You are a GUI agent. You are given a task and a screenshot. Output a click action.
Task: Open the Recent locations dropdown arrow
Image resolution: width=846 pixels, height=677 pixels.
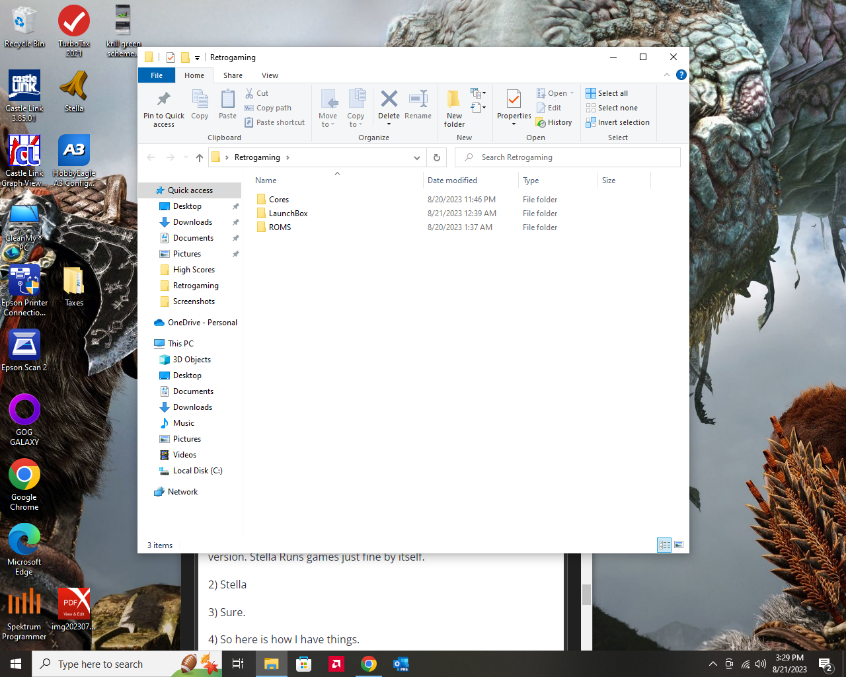click(x=186, y=157)
